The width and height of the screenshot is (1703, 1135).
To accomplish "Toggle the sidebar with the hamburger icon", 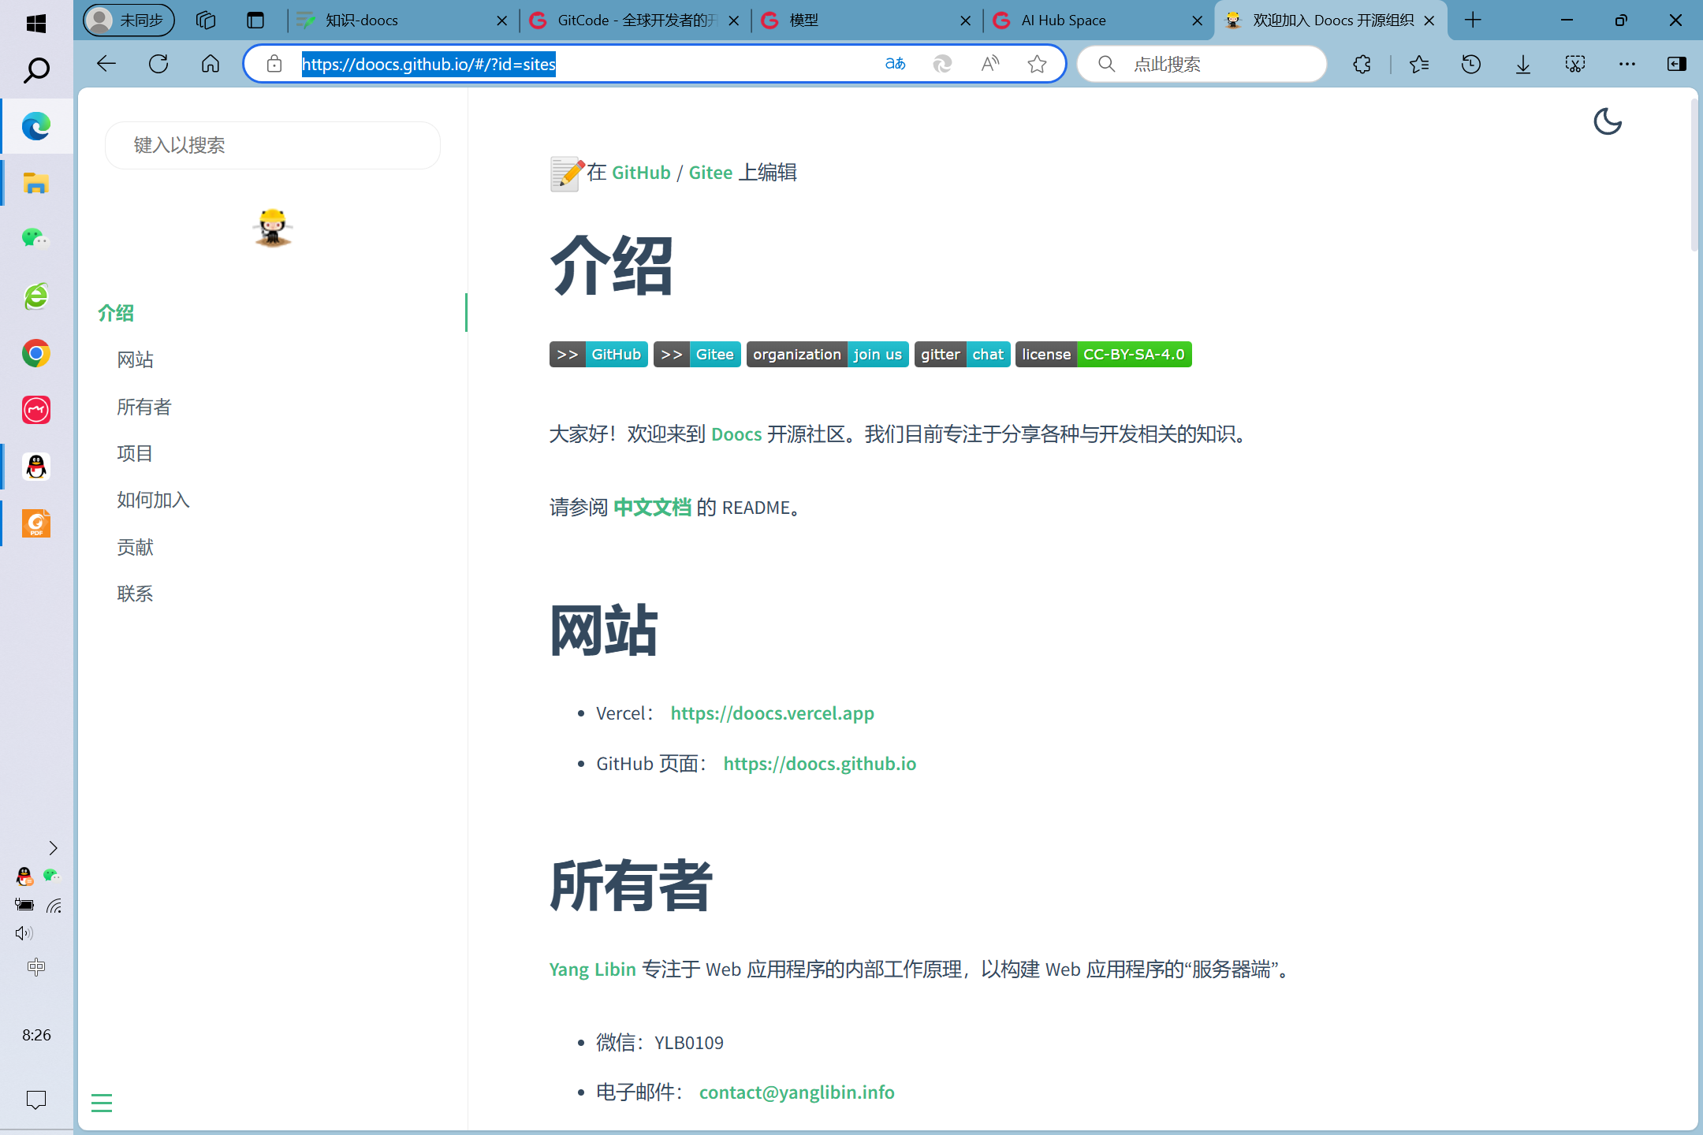I will pyautogui.click(x=102, y=1103).
